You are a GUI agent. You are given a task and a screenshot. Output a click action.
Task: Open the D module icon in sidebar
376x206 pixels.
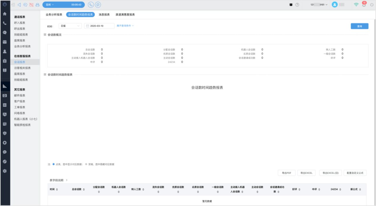(4, 96)
